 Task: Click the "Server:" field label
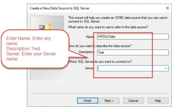90,68
